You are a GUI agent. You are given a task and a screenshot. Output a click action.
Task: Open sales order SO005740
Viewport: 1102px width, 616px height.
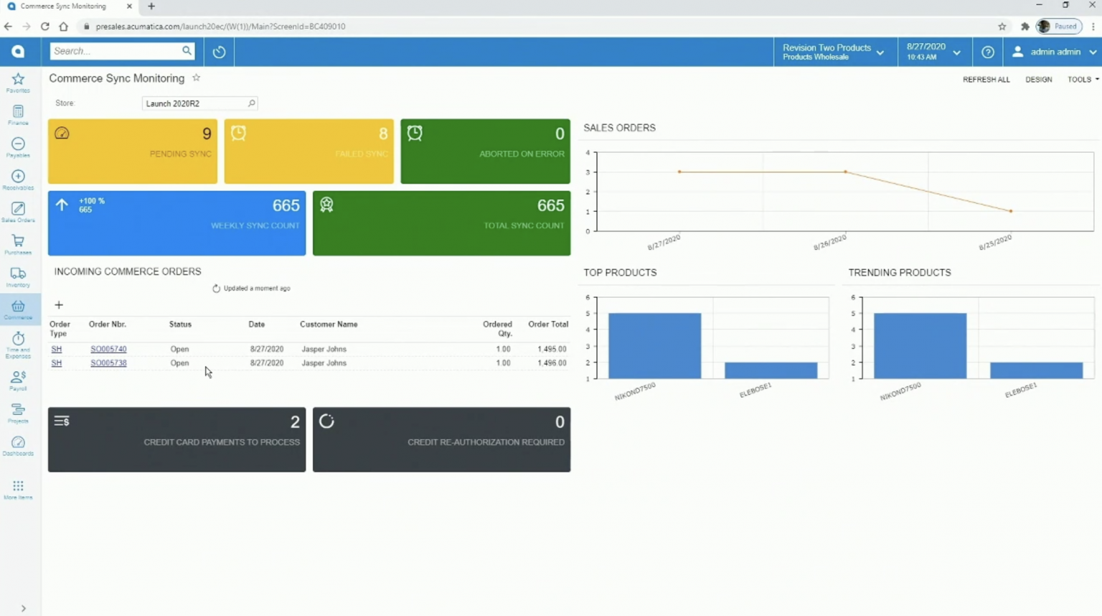(x=108, y=349)
